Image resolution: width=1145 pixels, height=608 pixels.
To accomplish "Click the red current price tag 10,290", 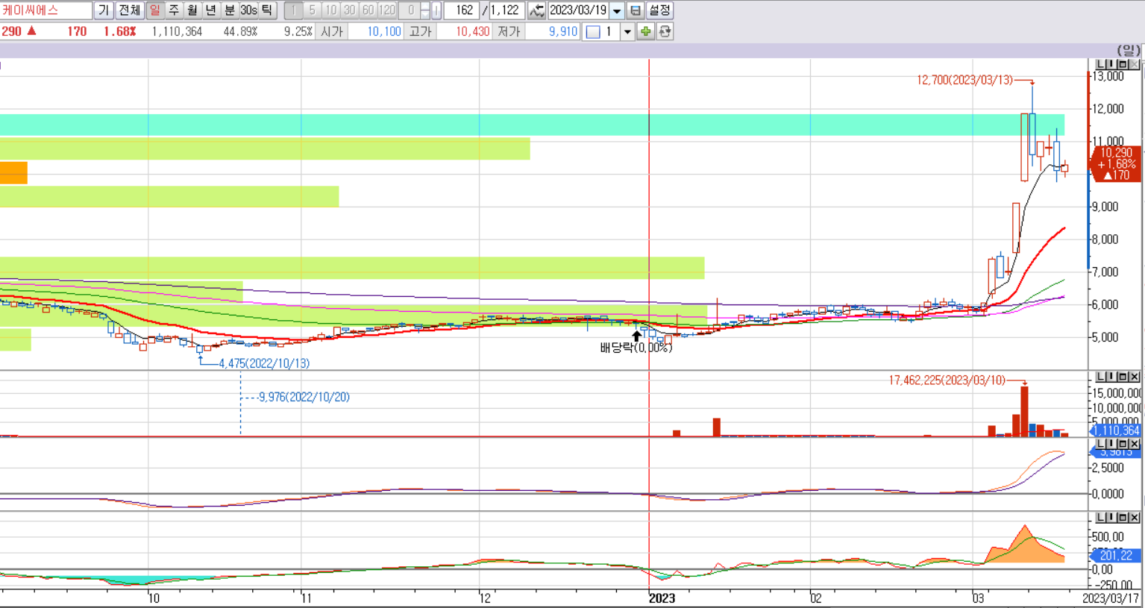I will click(x=1116, y=164).
